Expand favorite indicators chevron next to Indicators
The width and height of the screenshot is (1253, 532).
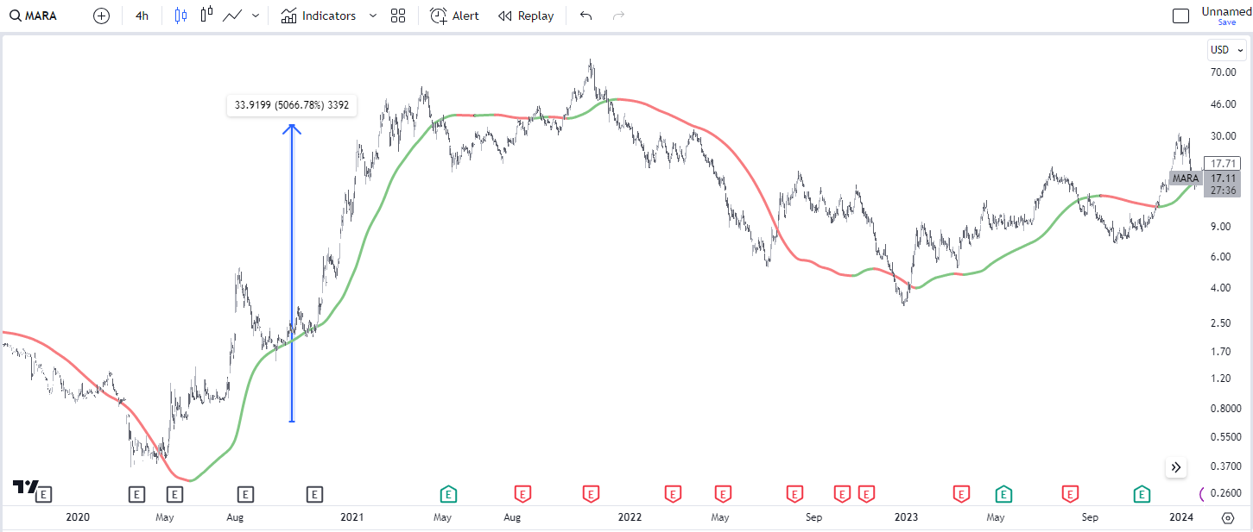tap(372, 16)
